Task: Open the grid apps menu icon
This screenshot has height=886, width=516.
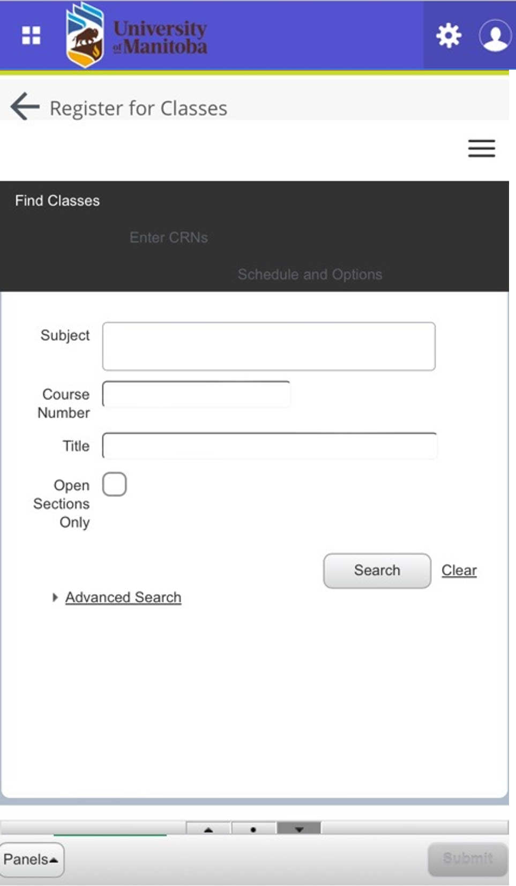Action: [31, 36]
